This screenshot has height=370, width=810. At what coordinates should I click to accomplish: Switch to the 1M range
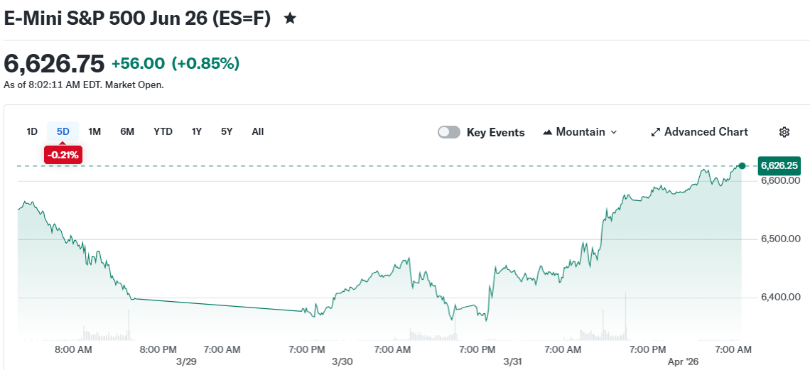pos(94,131)
